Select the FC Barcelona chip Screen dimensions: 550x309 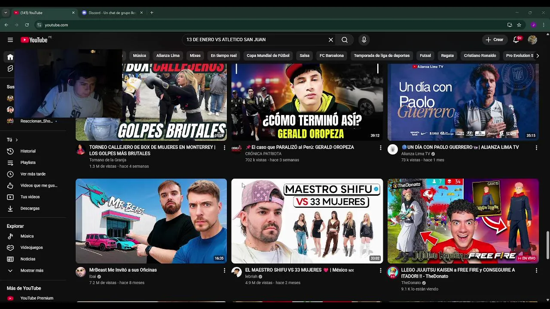pyautogui.click(x=332, y=56)
